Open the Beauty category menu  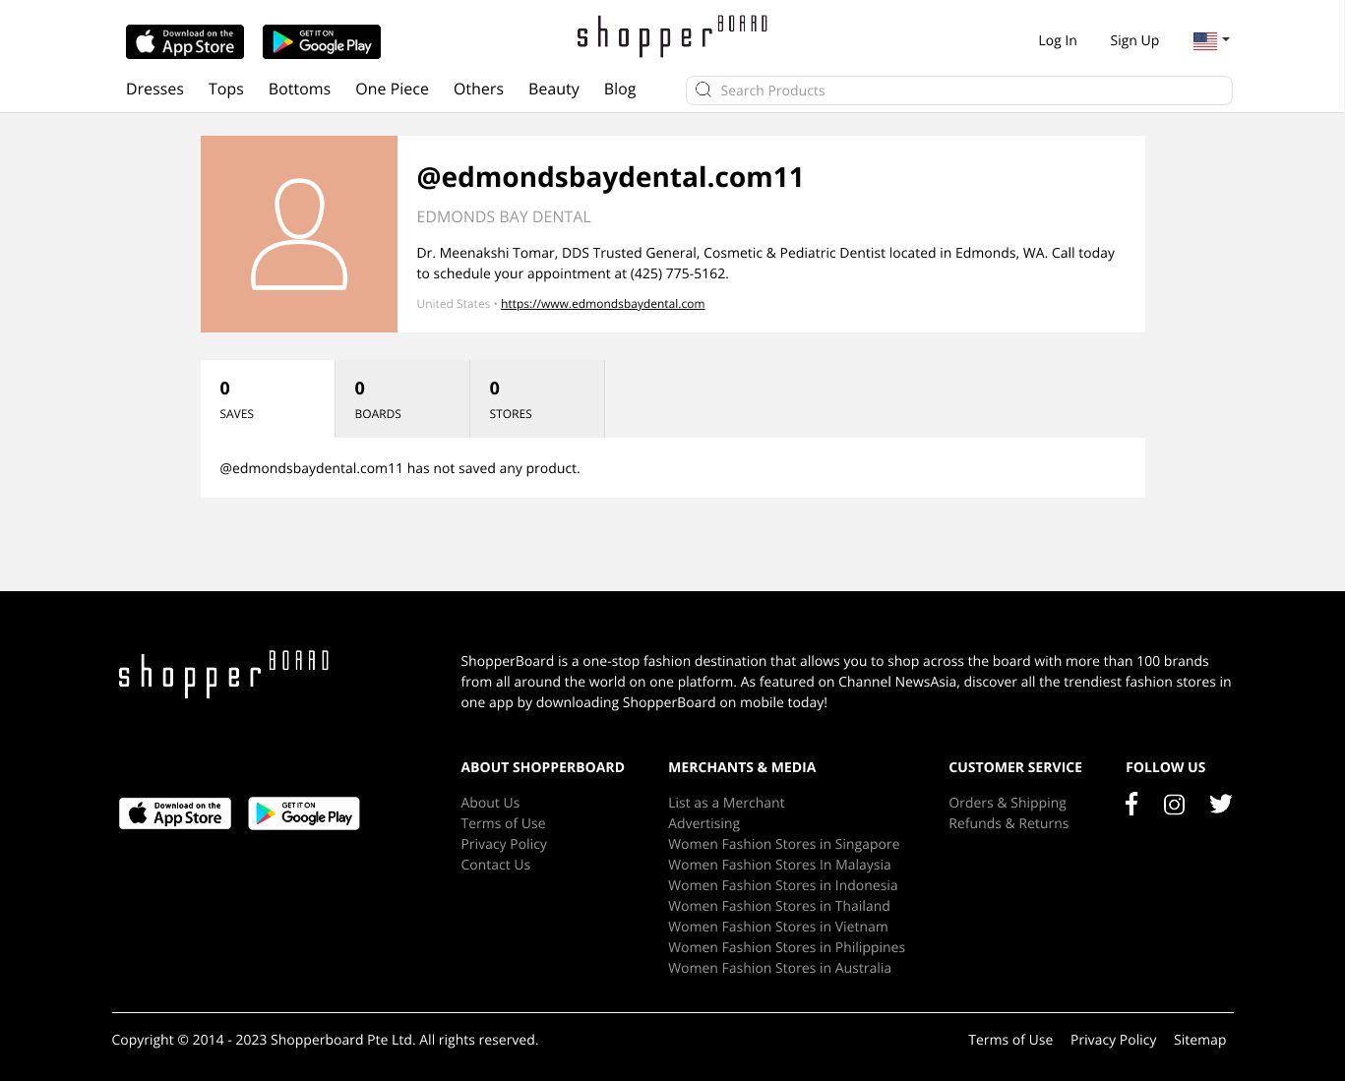(553, 89)
